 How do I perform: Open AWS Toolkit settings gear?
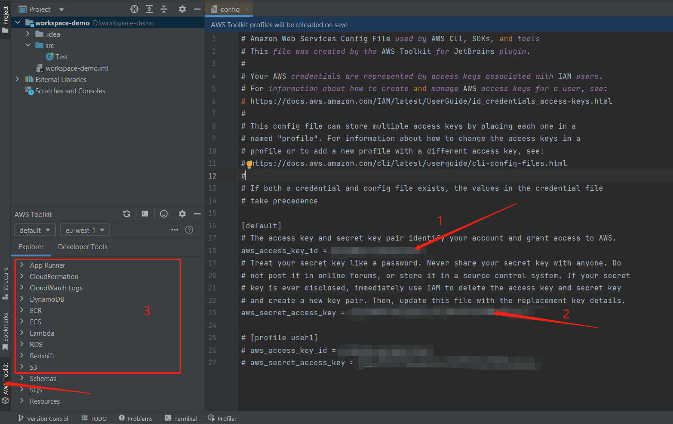[x=182, y=214]
